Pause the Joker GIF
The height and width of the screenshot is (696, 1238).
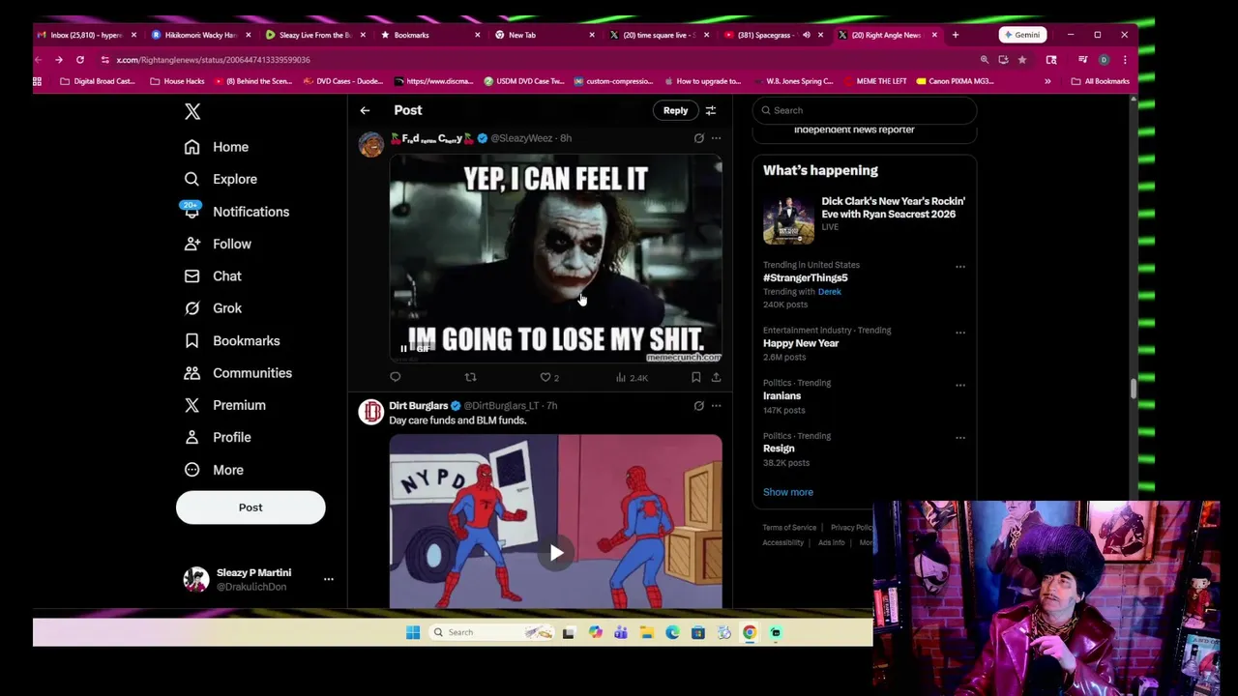[403, 349]
